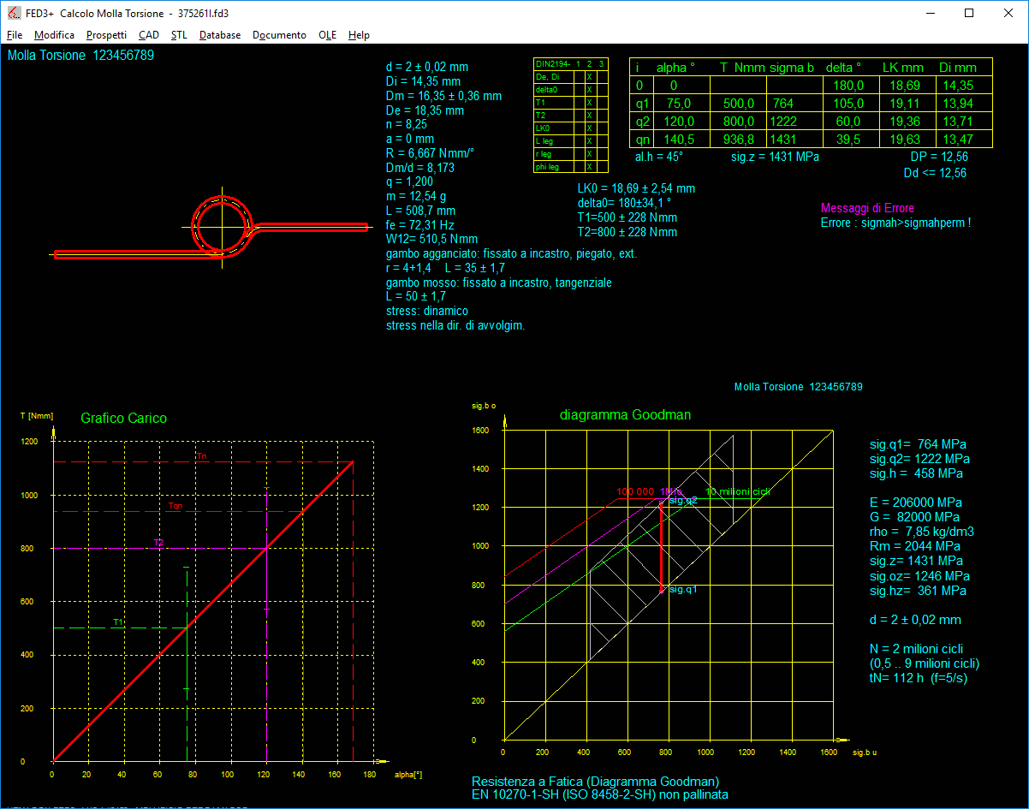Viewport: 1029px width, 809px height.
Task: Open the Help menu
Action: tap(359, 35)
